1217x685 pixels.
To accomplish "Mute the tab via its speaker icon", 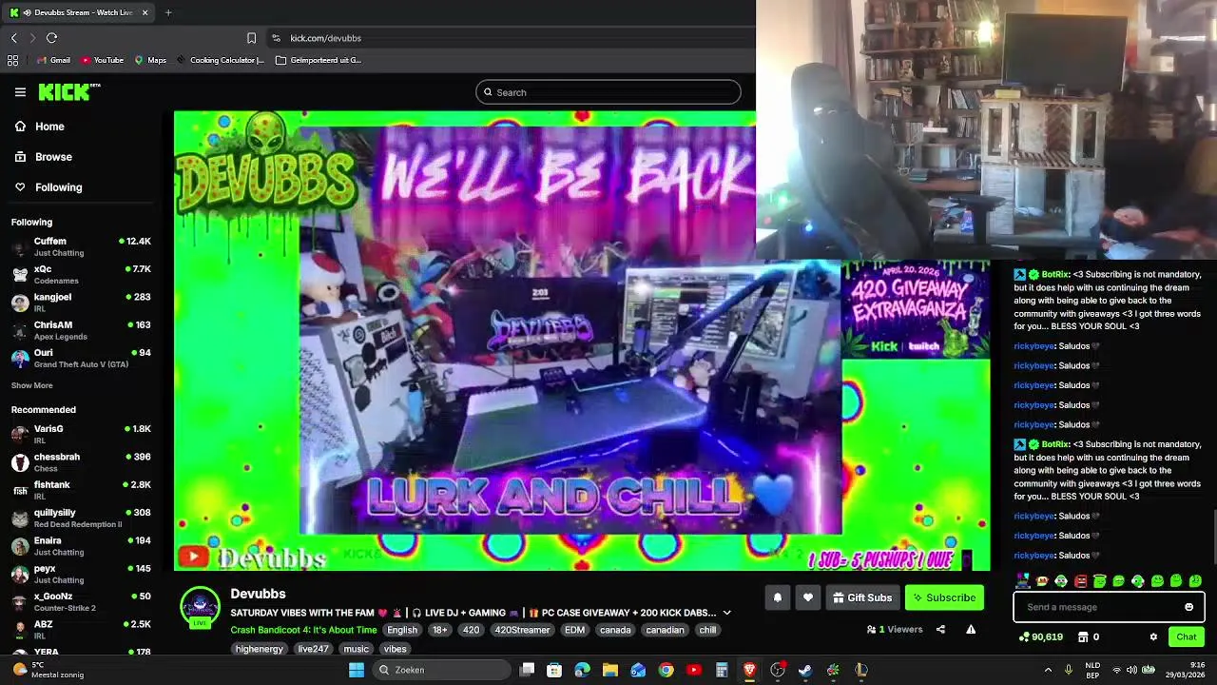I will click(x=26, y=12).
